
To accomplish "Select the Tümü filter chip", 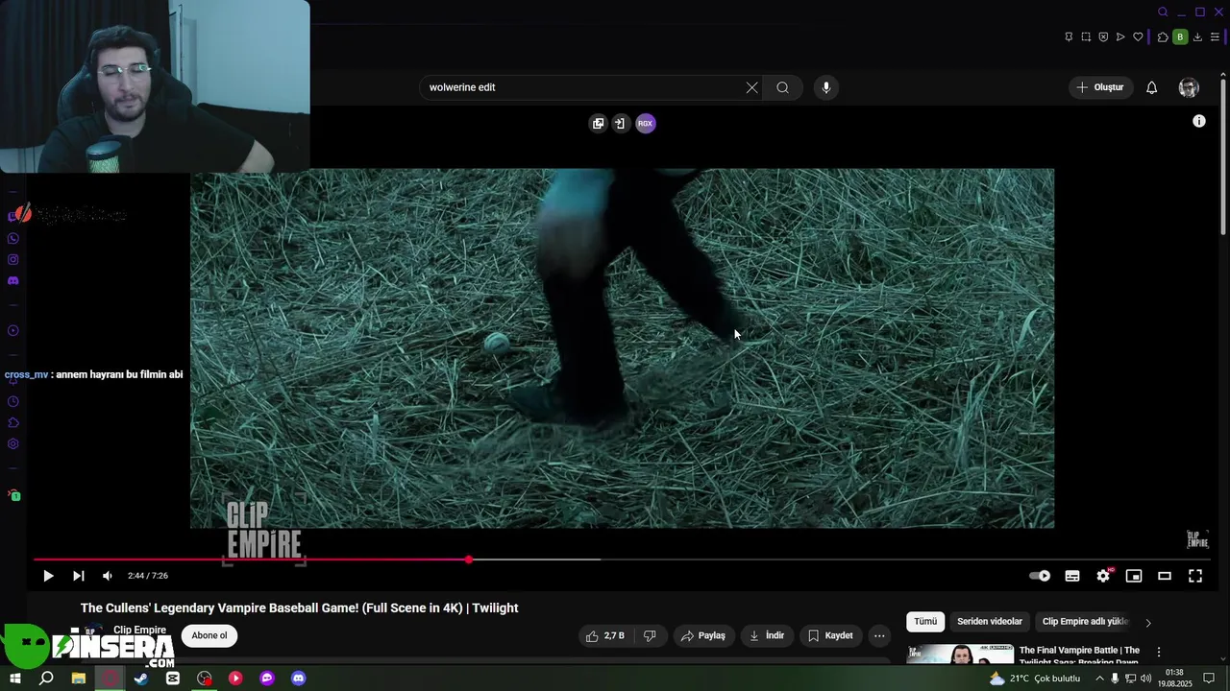I will pos(925,622).
